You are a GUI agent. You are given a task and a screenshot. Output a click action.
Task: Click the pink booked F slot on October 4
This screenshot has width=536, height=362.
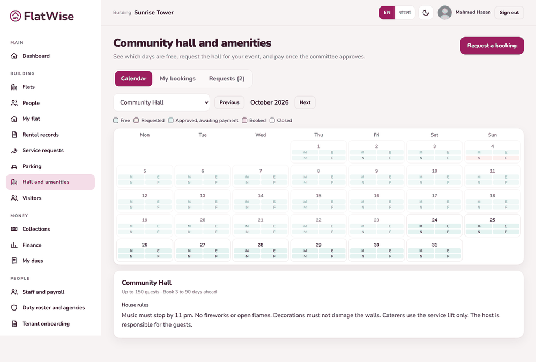(x=506, y=158)
